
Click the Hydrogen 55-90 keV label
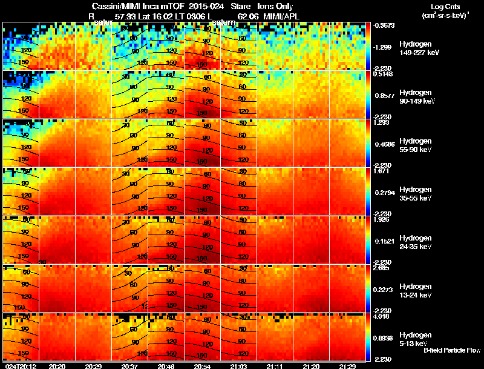pos(416,145)
